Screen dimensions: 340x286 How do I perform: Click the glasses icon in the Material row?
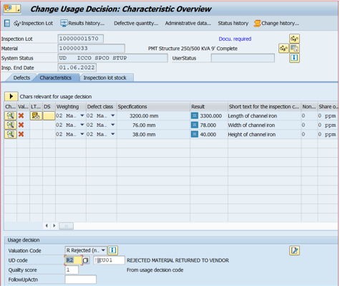283,48
